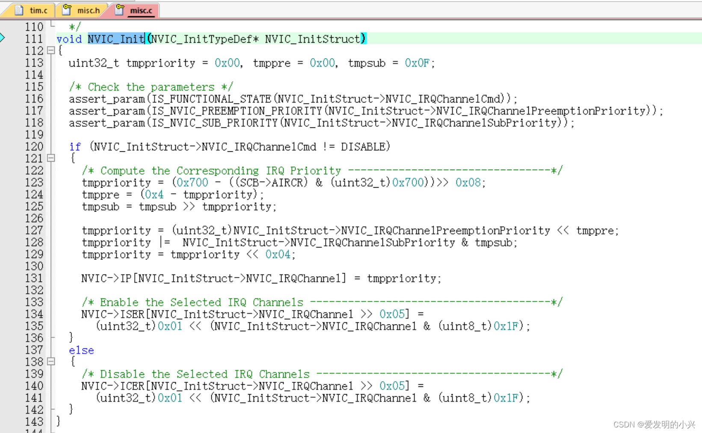The image size is (702, 433).
Task: Click line number 143 in the gutter
Action: pyautogui.click(x=34, y=422)
